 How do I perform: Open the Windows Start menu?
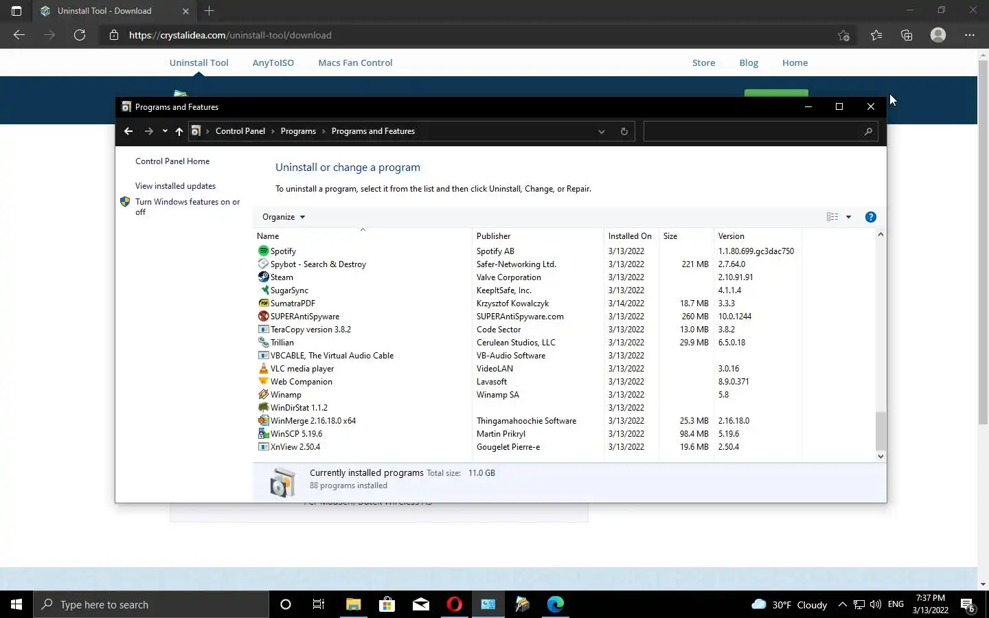pos(16,605)
